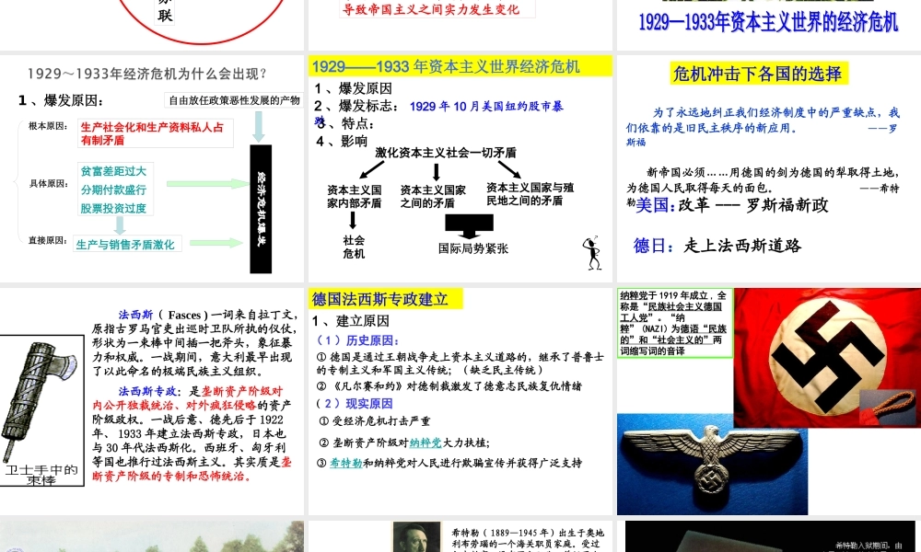The image size is (921, 552).
Task: Click the label 直接原因:
Action: (48, 240)
